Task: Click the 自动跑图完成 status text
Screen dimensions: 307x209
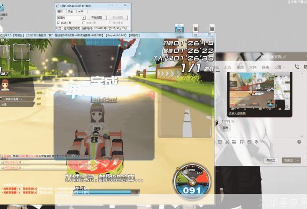Action: point(72,28)
